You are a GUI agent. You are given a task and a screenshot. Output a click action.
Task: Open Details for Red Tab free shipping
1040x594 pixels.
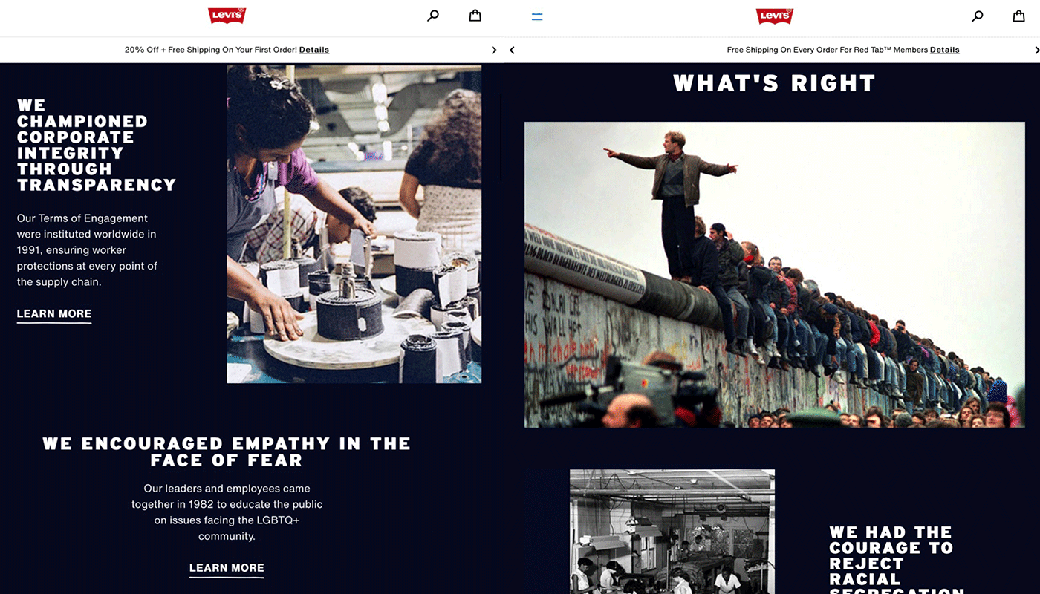point(944,50)
